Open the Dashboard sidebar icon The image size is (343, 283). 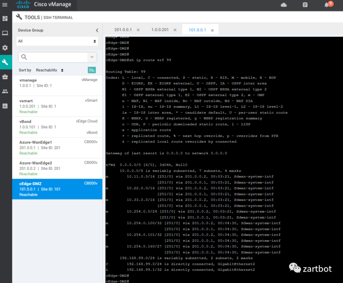point(5,18)
